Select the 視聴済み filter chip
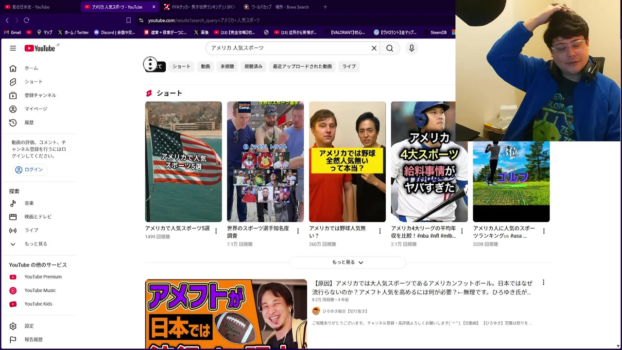The width and height of the screenshot is (622, 350). [253, 67]
